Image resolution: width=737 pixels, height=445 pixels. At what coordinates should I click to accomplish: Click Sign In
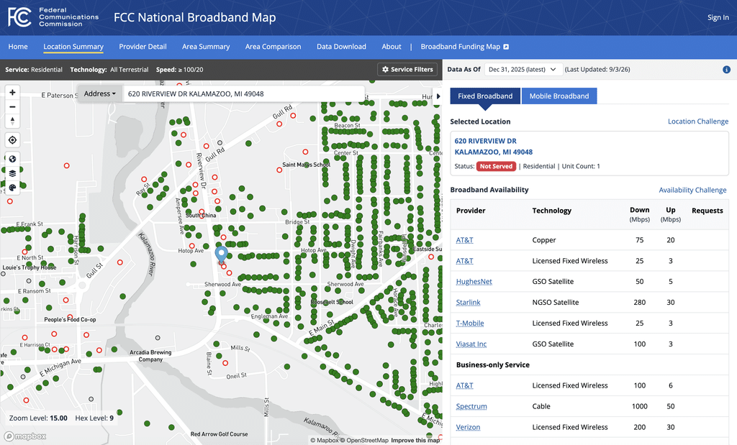(x=718, y=17)
